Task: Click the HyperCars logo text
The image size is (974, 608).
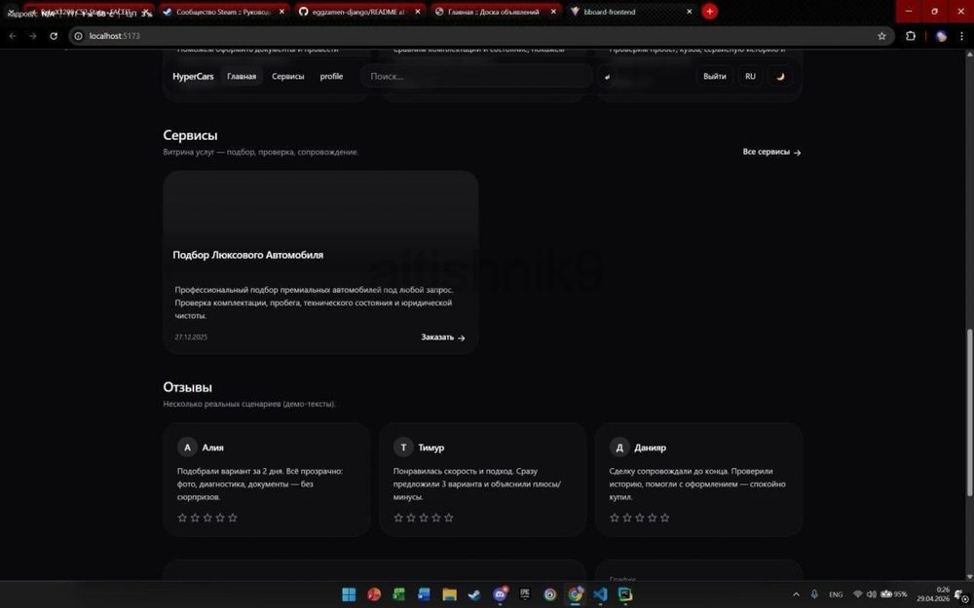Action: pyautogui.click(x=193, y=76)
